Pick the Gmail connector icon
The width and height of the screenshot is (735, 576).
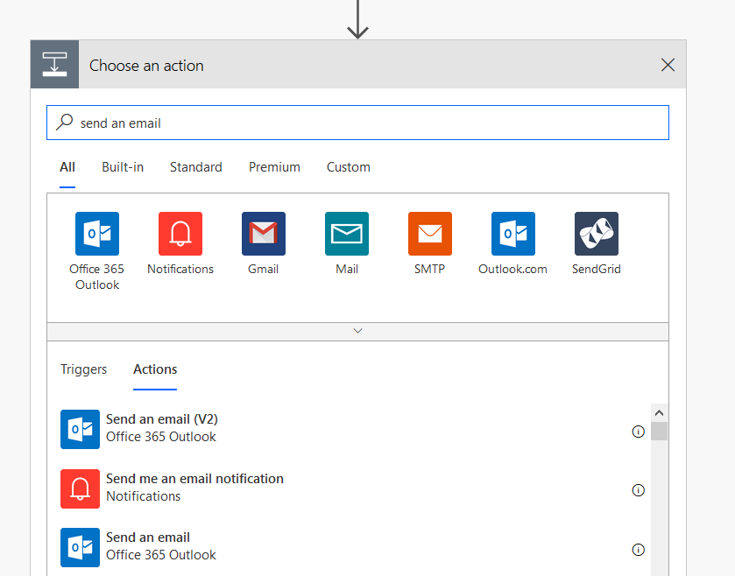coord(264,234)
